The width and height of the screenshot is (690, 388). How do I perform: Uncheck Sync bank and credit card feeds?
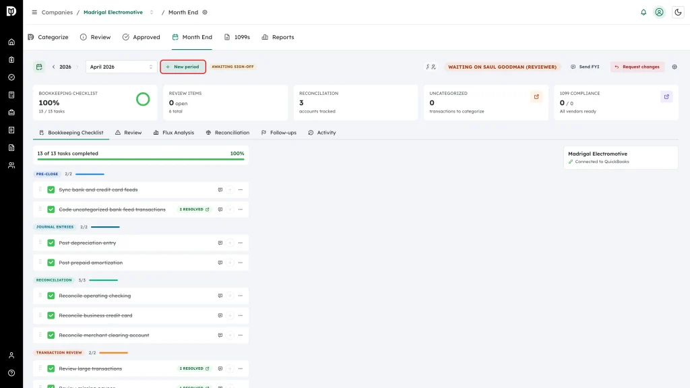(51, 189)
